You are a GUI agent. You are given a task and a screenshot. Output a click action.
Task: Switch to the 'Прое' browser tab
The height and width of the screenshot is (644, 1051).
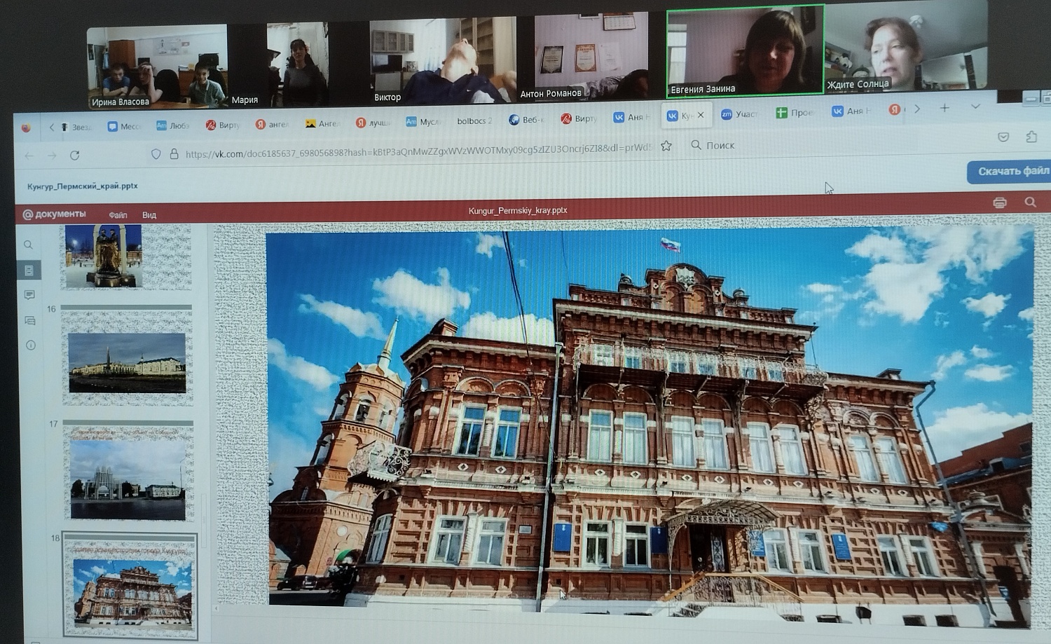click(795, 113)
